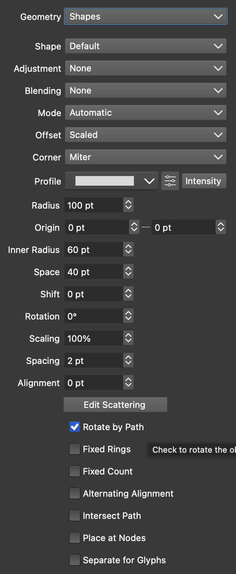This screenshot has height=574, width=236.
Task: Expand the Corner dropdown showing Miter
Action: [146, 157]
